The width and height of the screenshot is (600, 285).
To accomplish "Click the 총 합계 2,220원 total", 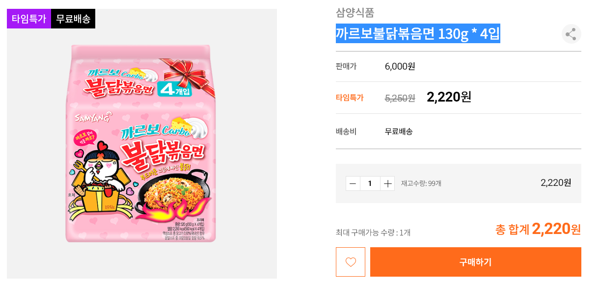I will 538,229.
